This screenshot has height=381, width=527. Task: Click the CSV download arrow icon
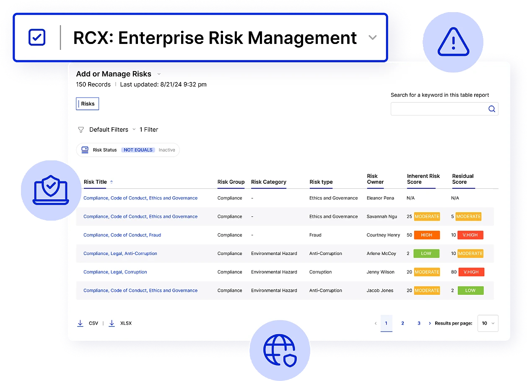80,323
